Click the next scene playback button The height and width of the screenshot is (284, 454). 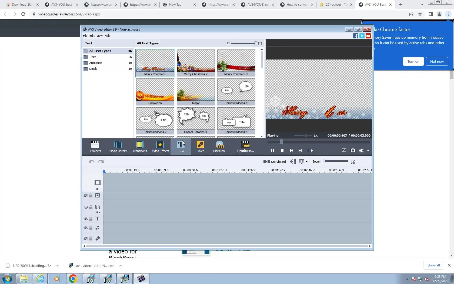[310, 151]
